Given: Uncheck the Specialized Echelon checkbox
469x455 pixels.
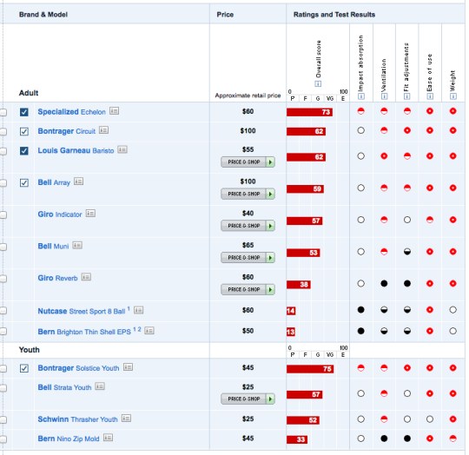Looking at the screenshot, I should point(24,112).
